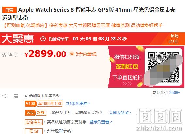
Task: Click the ¥100 coupon tag
Action: tap(30, 104)
